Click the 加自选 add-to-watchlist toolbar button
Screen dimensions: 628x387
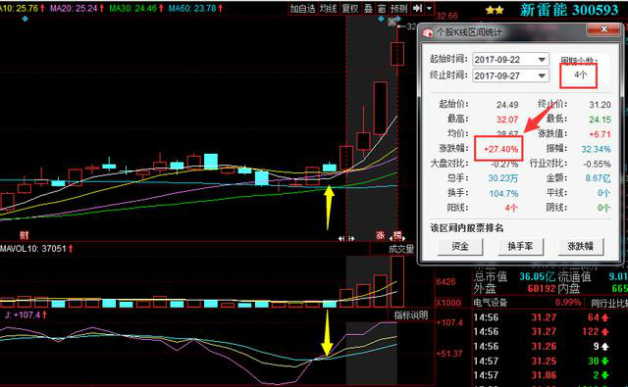(x=302, y=9)
